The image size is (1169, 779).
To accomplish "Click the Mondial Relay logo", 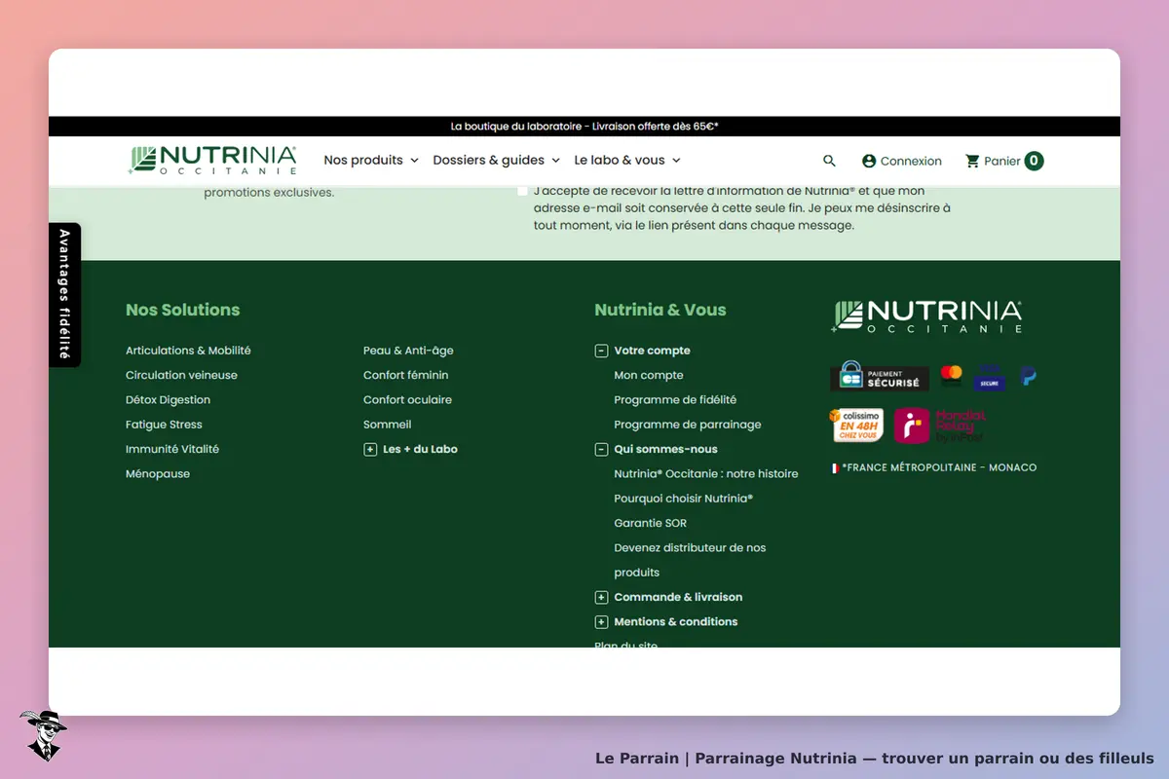I will click(940, 427).
